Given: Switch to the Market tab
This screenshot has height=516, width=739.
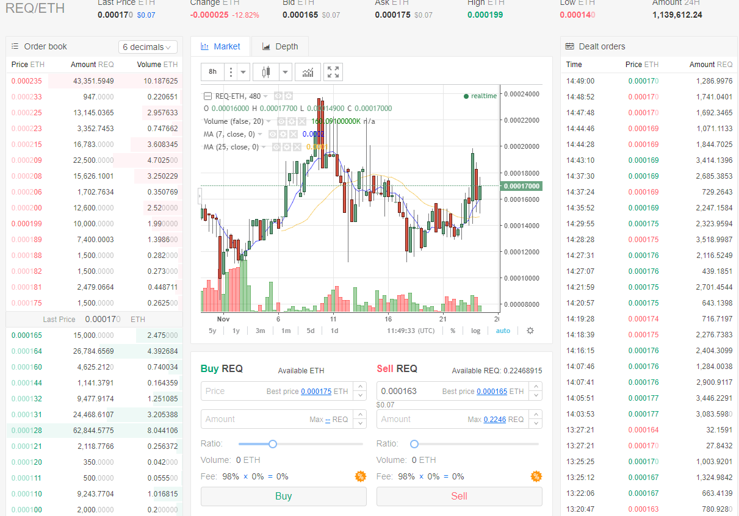Looking at the screenshot, I should 220,46.
